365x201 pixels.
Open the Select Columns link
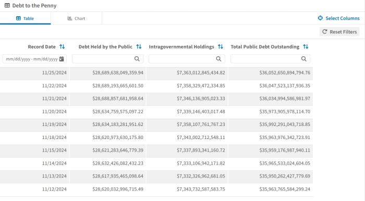point(339,18)
